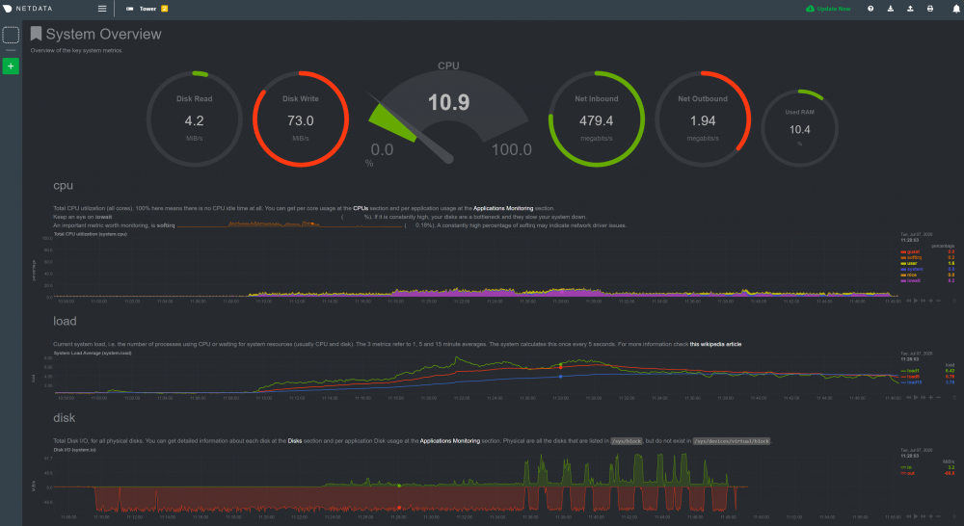Click the 'cpu' section heading
The width and height of the screenshot is (964, 526).
tap(63, 186)
